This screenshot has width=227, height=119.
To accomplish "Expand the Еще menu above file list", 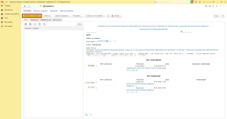I will [x=80, y=24].
